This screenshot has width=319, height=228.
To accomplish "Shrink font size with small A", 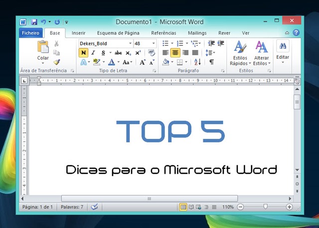I will [x=152, y=62].
